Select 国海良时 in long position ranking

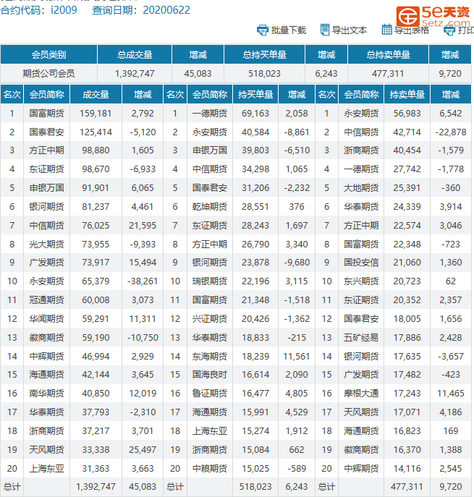point(210,374)
